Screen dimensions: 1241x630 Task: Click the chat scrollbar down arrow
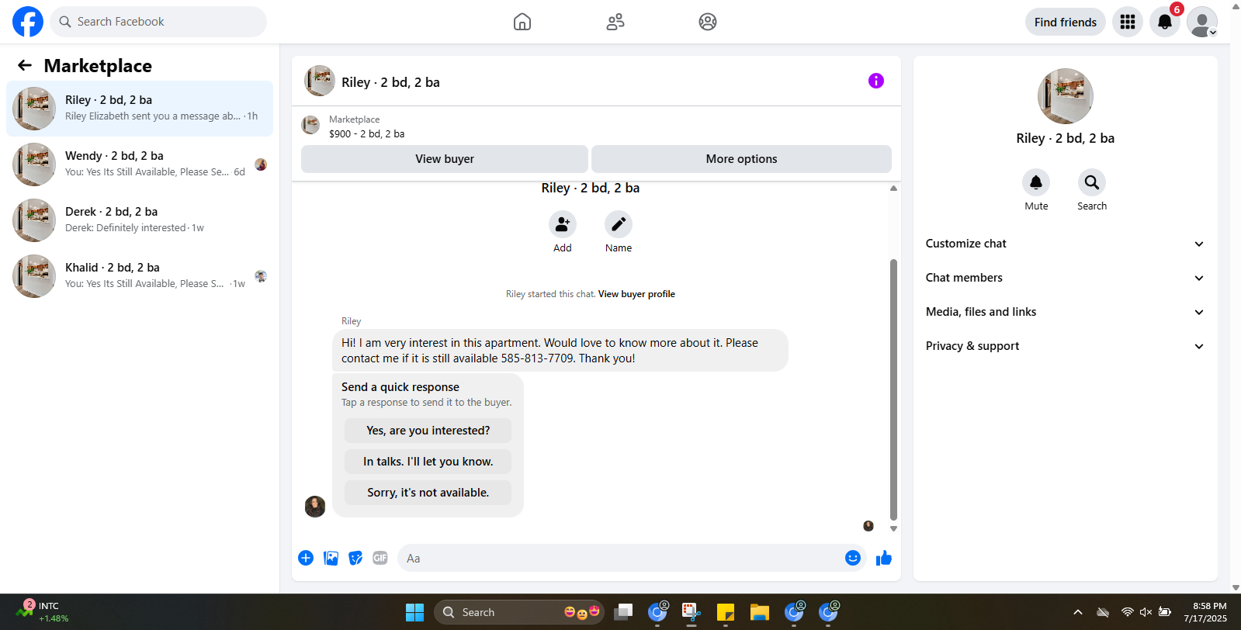click(893, 529)
